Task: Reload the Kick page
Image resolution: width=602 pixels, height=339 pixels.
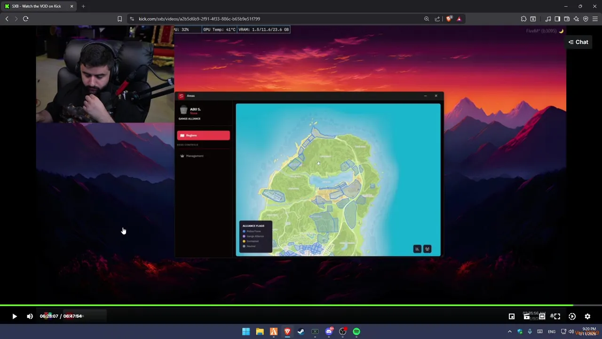Action: 25,19
